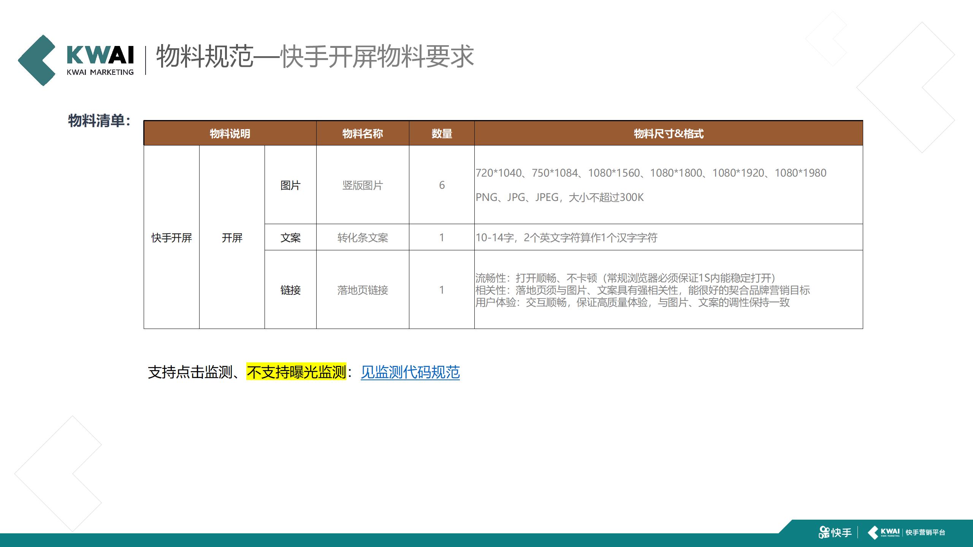Select the 支持点击监测 text

pos(190,372)
